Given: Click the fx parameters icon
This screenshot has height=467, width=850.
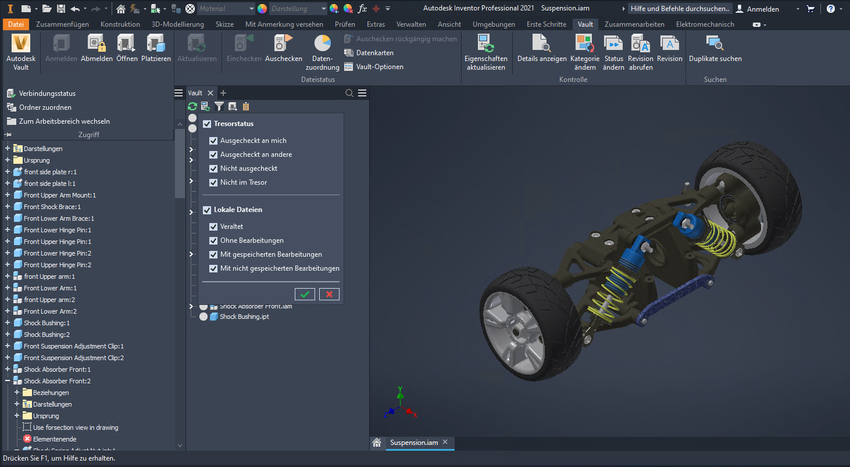Looking at the screenshot, I should pos(362,9).
